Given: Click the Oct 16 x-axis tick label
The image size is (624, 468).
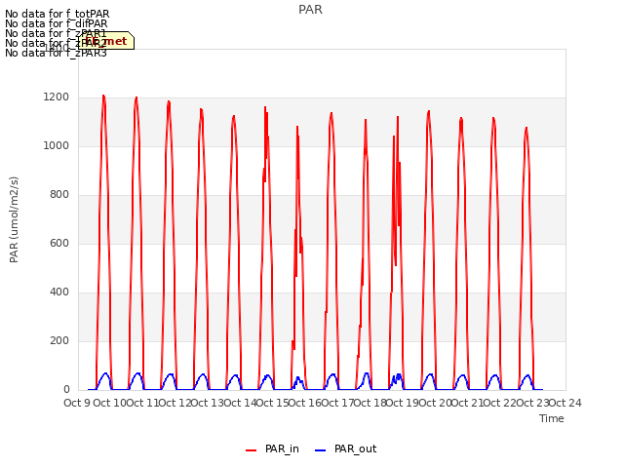Looking at the screenshot, I should [x=304, y=403].
